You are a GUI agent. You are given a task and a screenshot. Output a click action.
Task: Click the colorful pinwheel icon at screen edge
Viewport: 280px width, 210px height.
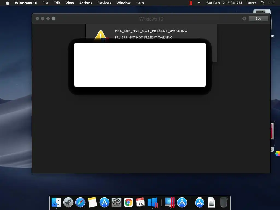click(278, 154)
